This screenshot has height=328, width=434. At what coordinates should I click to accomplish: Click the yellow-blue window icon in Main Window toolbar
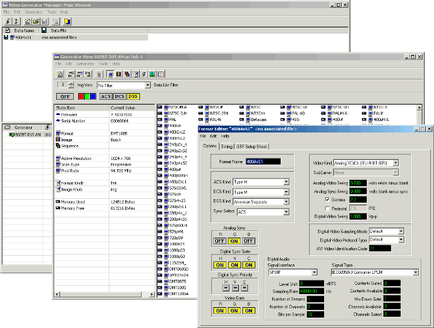67,21
